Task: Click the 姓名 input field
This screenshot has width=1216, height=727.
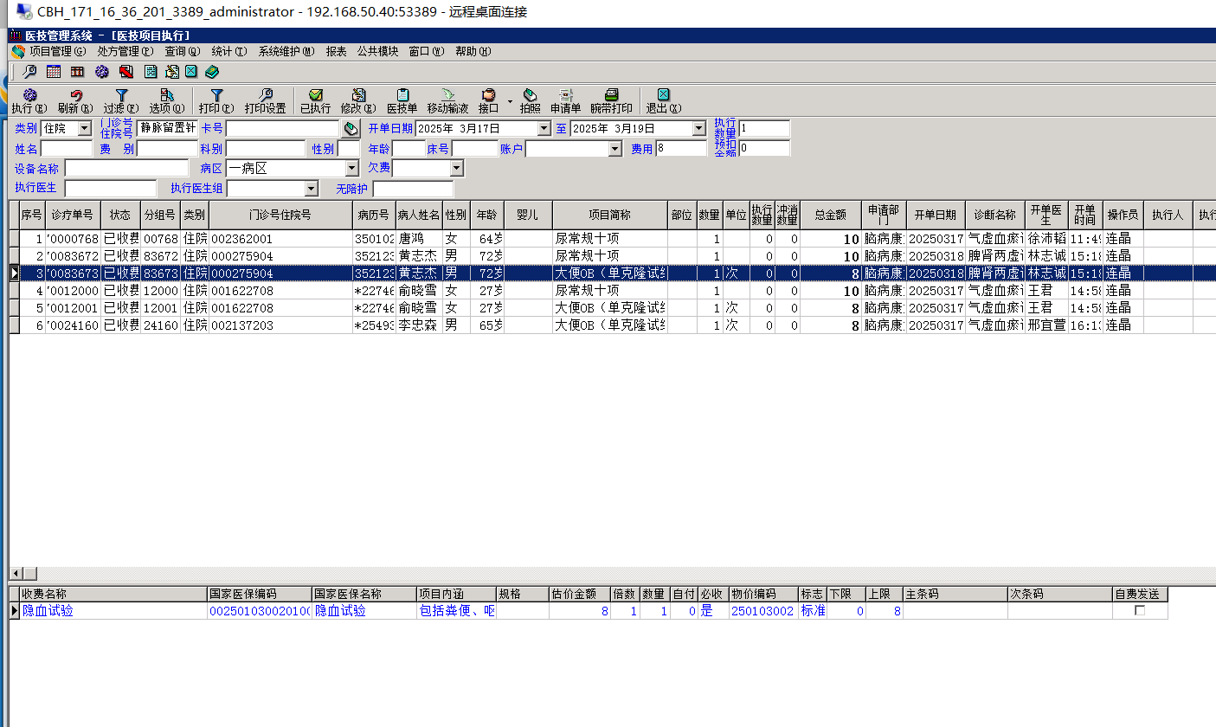Action: click(66, 149)
